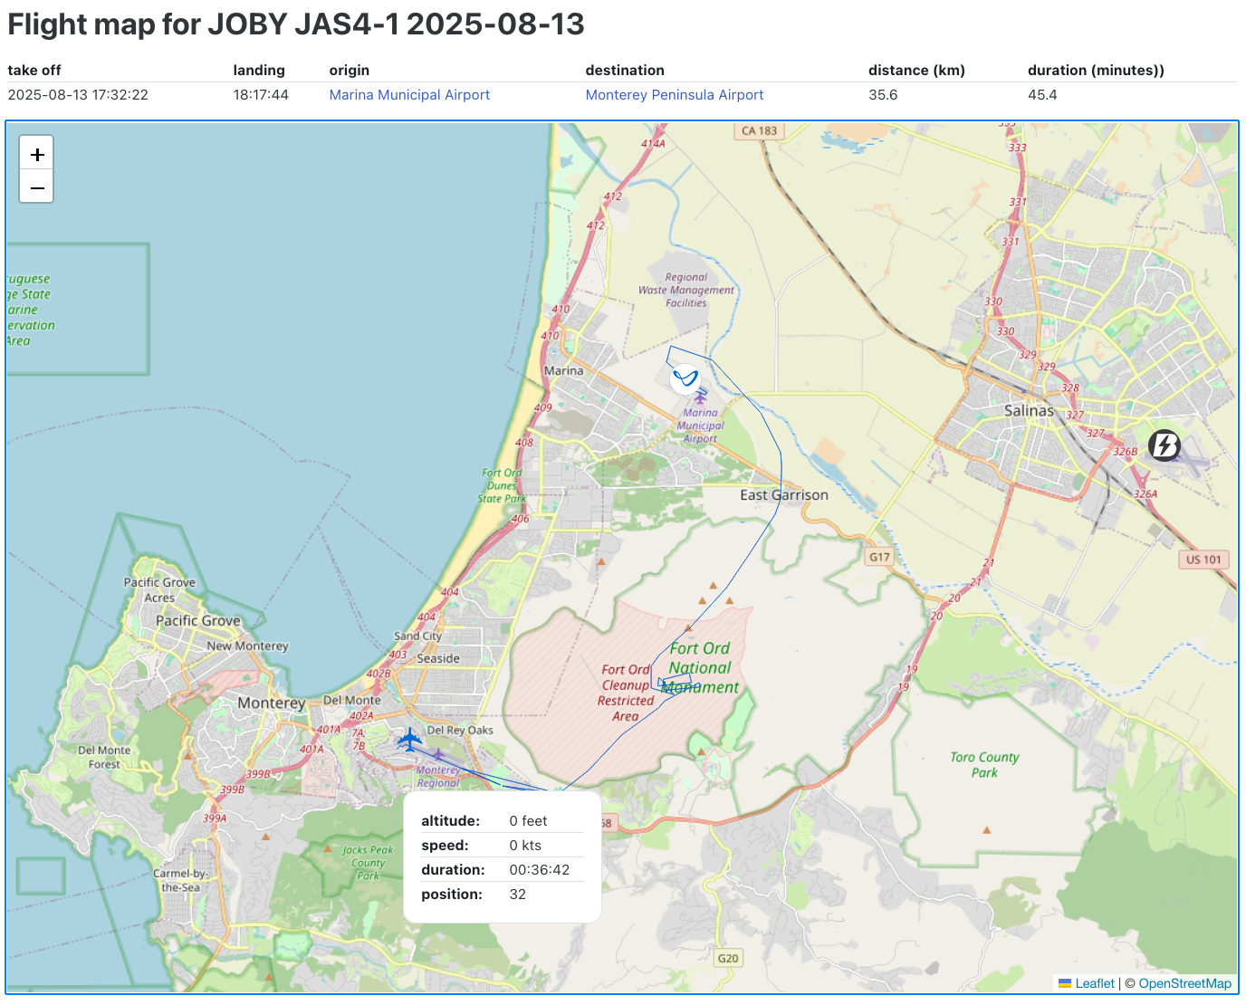This screenshot has height=1005, width=1246.
Task: Zoom out the map with minus button
Action: coord(37,187)
